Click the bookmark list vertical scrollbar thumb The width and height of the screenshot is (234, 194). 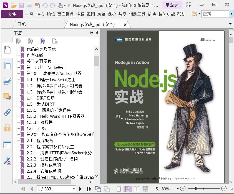pyautogui.click(x=96, y=61)
